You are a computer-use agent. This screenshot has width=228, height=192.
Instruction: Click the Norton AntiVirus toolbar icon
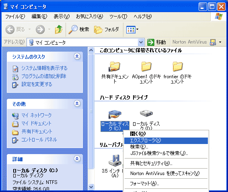(213, 42)
